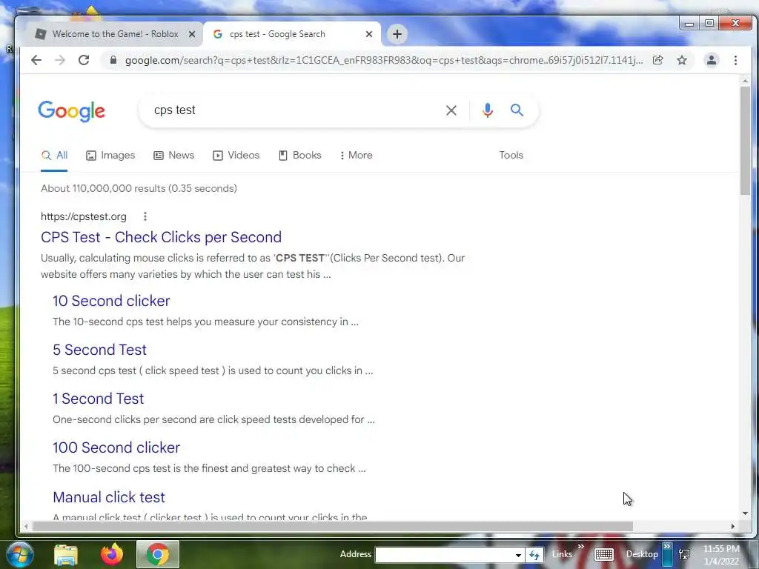Open the 100 Second clicker link
The image size is (759, 569).
[116, 447]
